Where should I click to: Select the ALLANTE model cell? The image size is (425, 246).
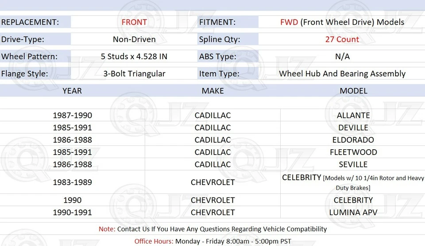tap(353, 115)
